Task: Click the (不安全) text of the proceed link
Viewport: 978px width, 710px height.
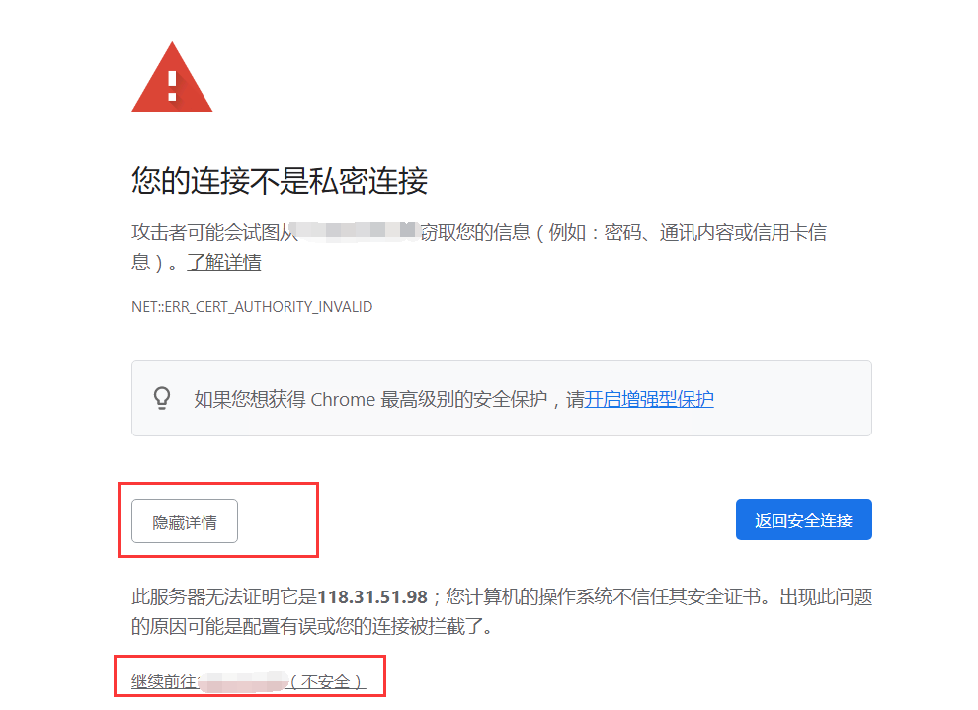Action: coord(328,682)
